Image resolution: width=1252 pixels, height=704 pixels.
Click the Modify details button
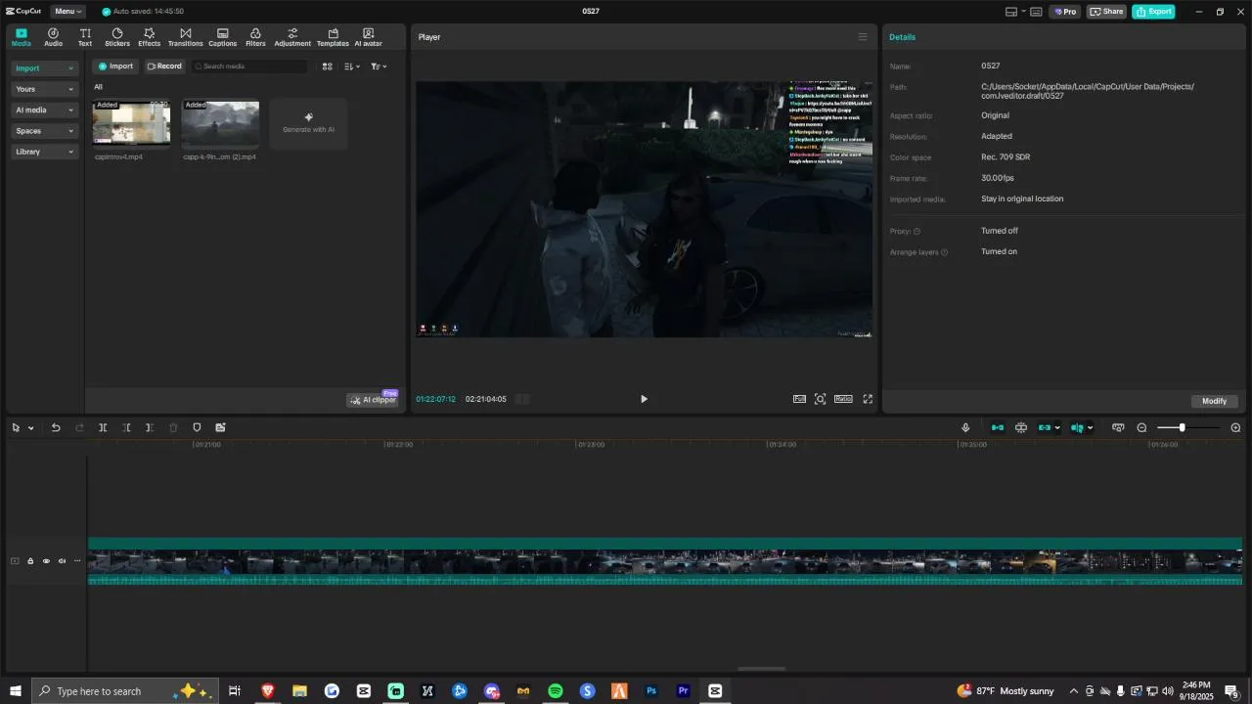[1214, 401]
